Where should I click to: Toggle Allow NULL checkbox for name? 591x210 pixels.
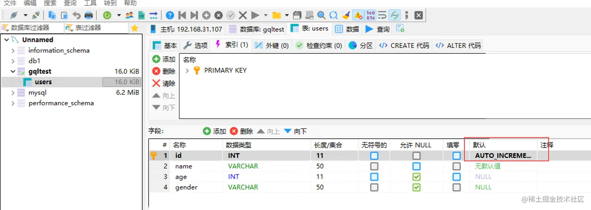[417, 166]
